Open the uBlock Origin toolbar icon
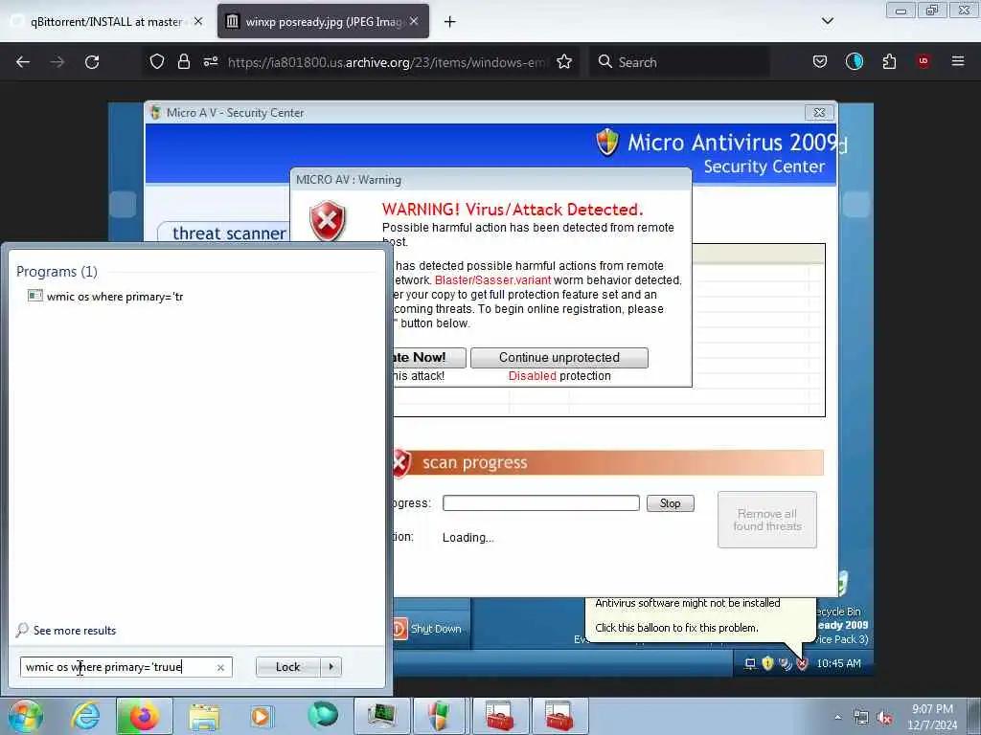981x735 pixels. [924, 61]
